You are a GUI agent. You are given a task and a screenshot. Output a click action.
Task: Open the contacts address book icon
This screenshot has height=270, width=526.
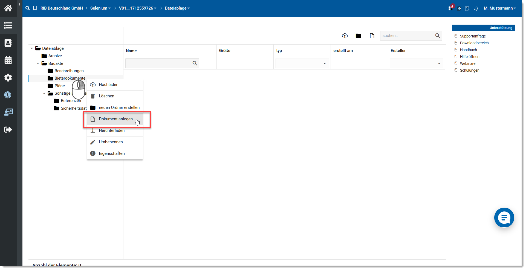pyautogui.click(x=8, y=43)
